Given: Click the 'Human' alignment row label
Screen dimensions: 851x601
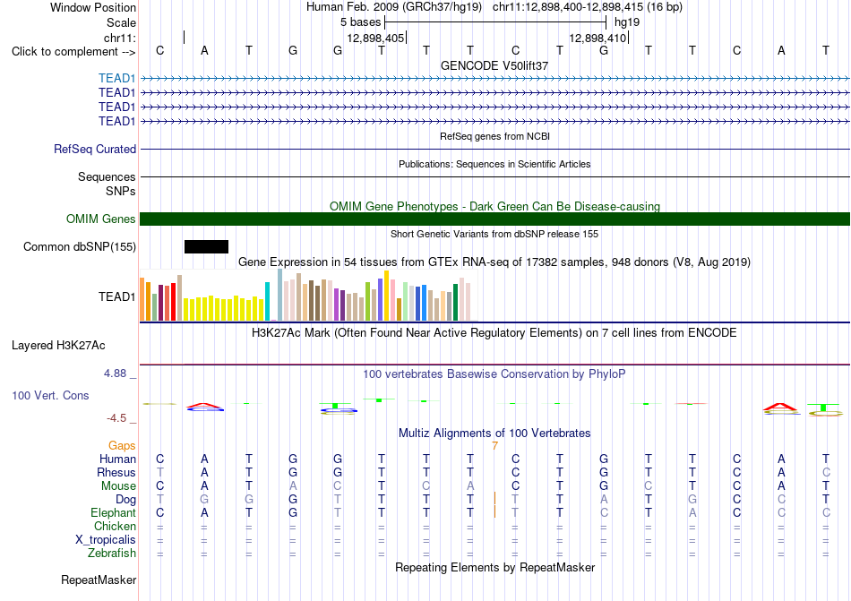Looking at the screenshot, I should coord(117,459).
